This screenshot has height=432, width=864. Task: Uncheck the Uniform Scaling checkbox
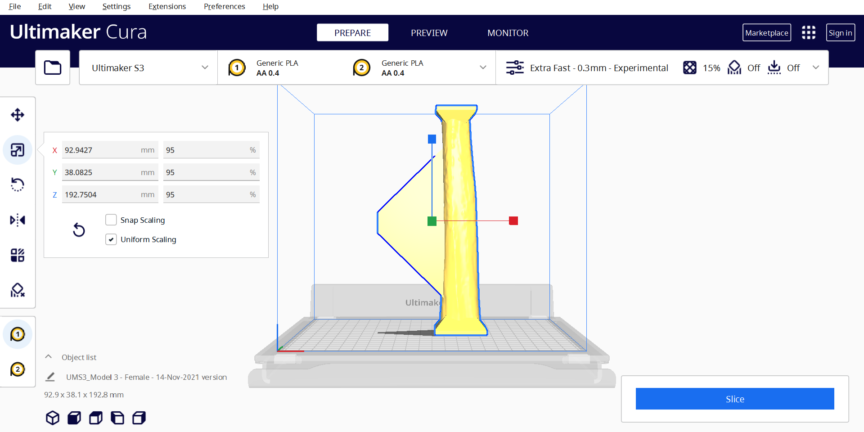click(111, 239)
